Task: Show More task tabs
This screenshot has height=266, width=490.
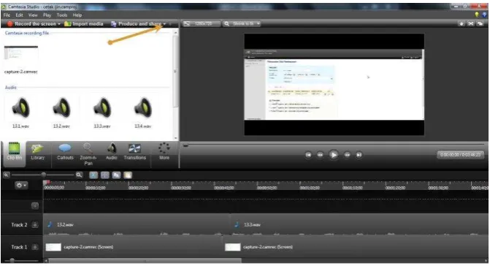Action: pos(164,151)
